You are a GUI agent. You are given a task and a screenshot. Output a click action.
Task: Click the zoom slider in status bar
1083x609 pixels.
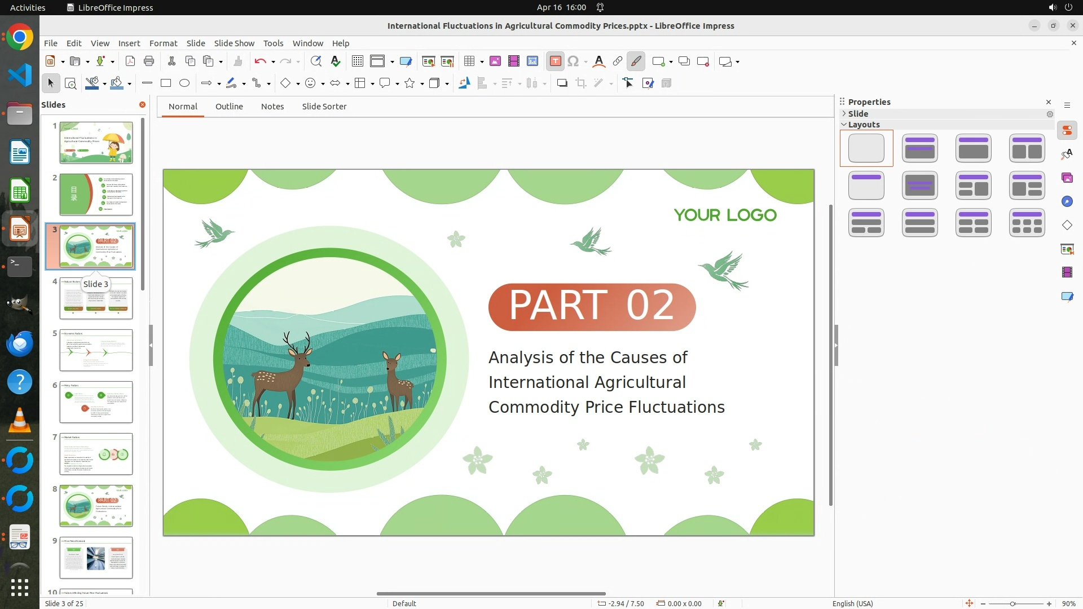pyautogui.click(x=1012, y=604)
